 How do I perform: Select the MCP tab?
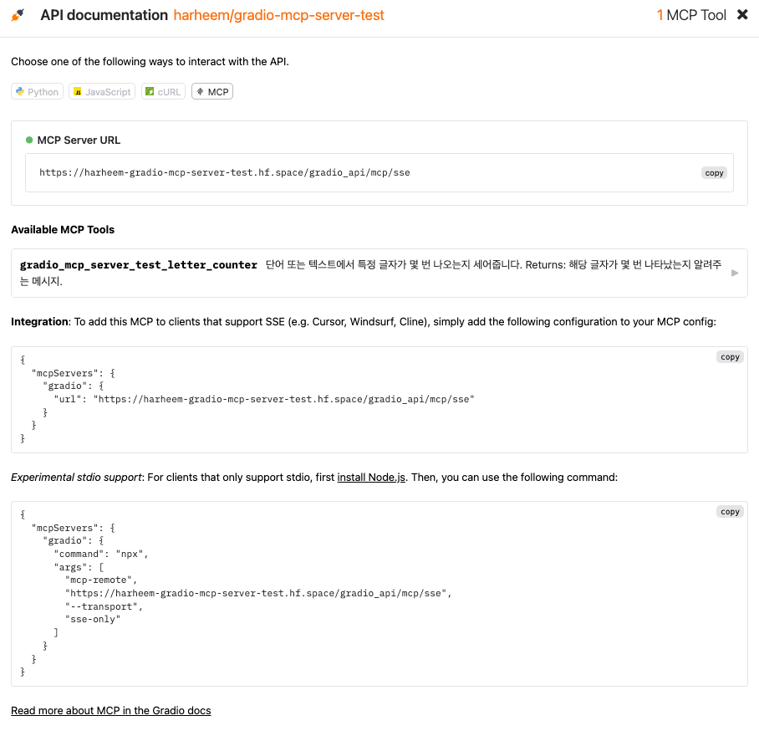coord(212,91)
